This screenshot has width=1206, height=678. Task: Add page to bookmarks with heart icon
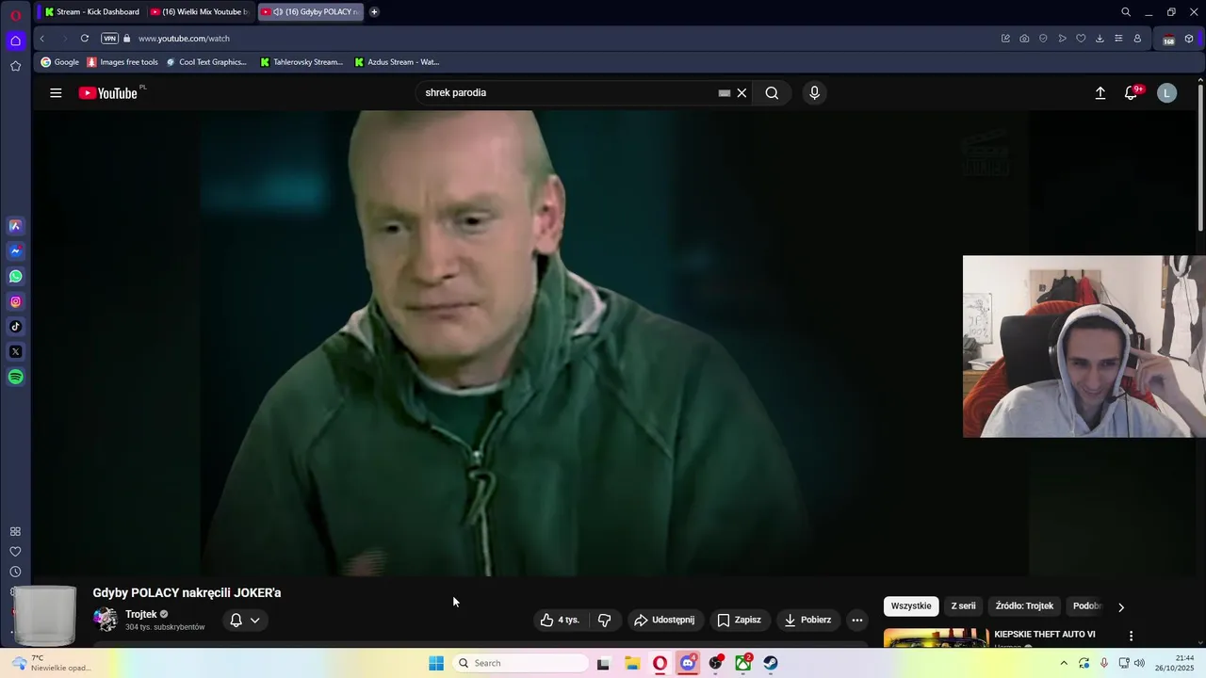[x=1081, y=39]
